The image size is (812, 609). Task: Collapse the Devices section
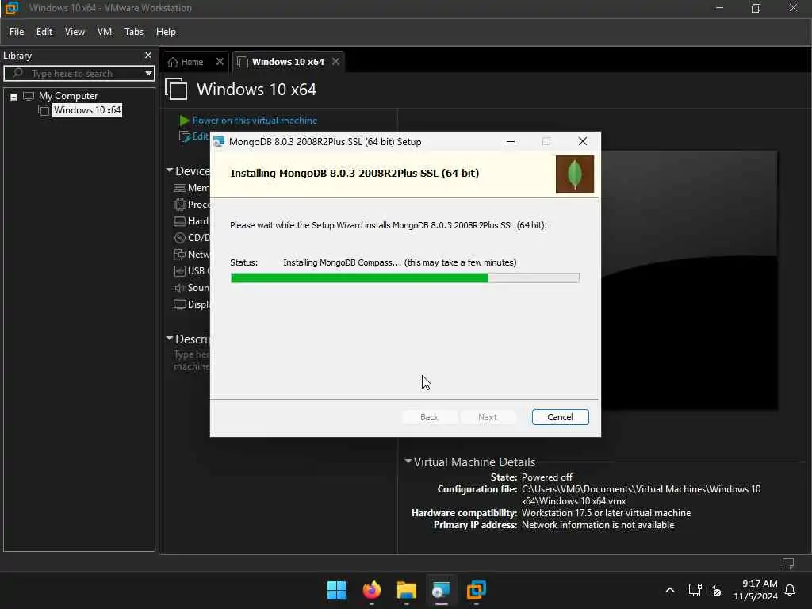tap(170, 170)
